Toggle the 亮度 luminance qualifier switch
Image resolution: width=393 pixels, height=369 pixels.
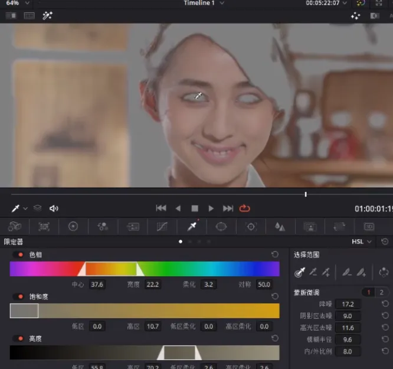tap(18, 339)
